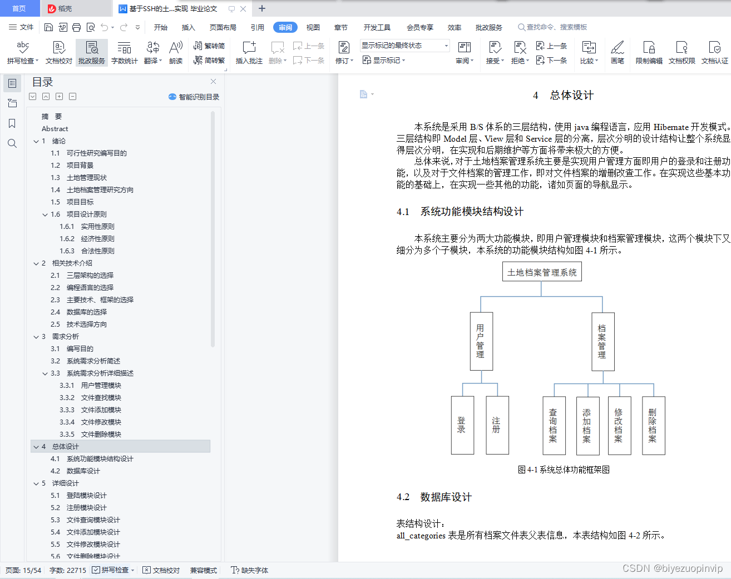Click the print icon in quick access toolbar
The width and height of the screenshot is (731, 579).
76,27
